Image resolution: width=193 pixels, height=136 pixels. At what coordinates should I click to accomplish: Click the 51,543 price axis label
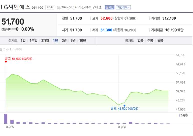(180, 91)
